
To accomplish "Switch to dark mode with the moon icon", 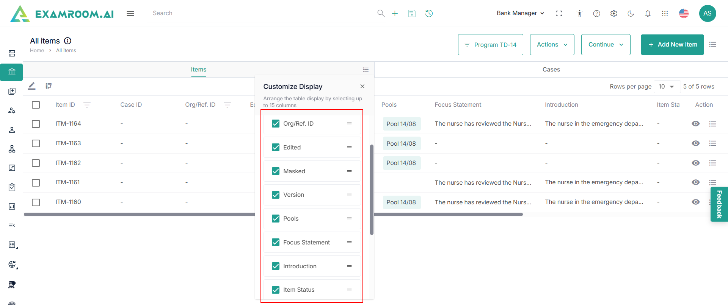I will coord(631,14).
